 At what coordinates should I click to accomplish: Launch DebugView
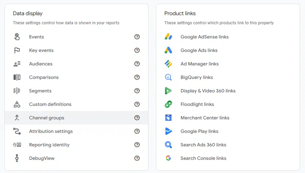[x=42, y=158]
